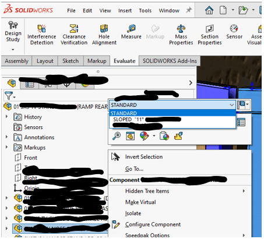264x239 pixels.
Task: Click the component display icon beside appearances
Action: point(164,136)
